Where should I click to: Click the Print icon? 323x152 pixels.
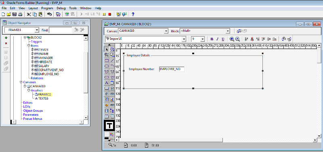pyautogui.click(x=20, y=14)
